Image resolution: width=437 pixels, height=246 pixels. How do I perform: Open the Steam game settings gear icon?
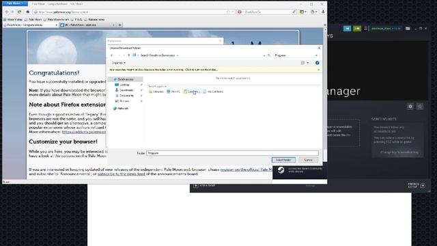point(410,107)
